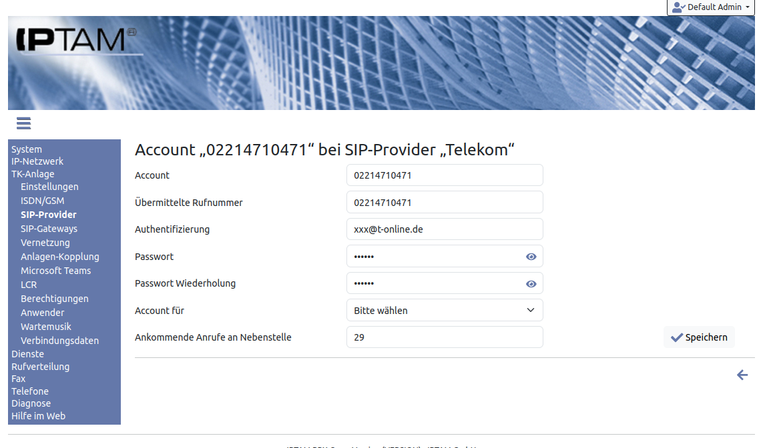
Task: Open the Hilfe im Web link
Action: pyautogui.click(x=38, y=416)
